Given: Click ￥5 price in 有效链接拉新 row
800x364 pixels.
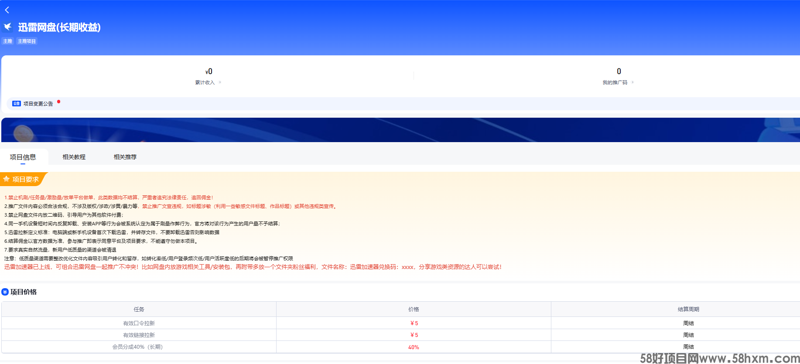Looking at the screenshot, I should [414, 335].
